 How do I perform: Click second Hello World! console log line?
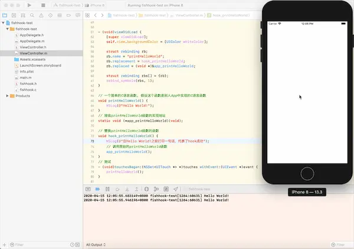pyautogui.click(x=156, y=200)
